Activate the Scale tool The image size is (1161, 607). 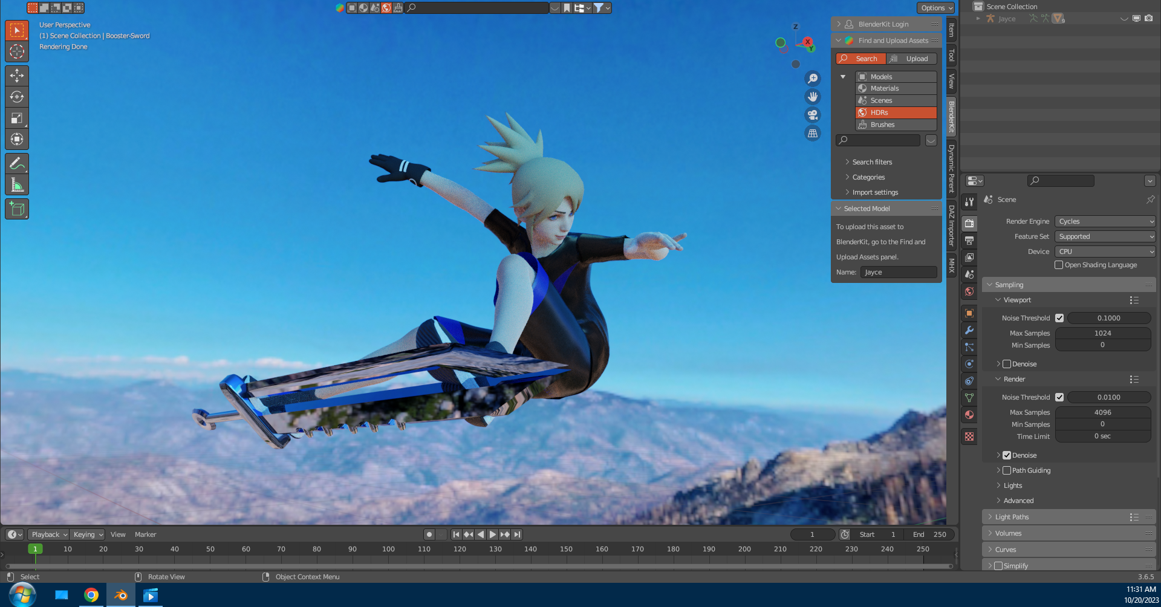click(17, 118)
